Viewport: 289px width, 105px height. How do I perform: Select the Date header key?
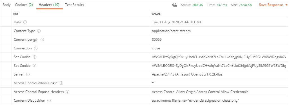pyautogui.click(x=17, y=22)
